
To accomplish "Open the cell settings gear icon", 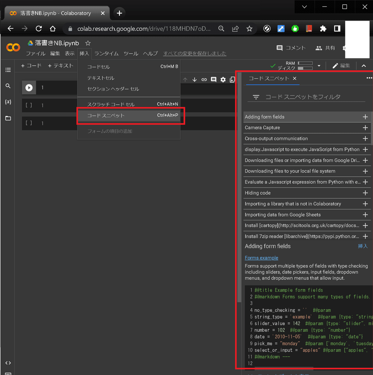I will [223, 79].
